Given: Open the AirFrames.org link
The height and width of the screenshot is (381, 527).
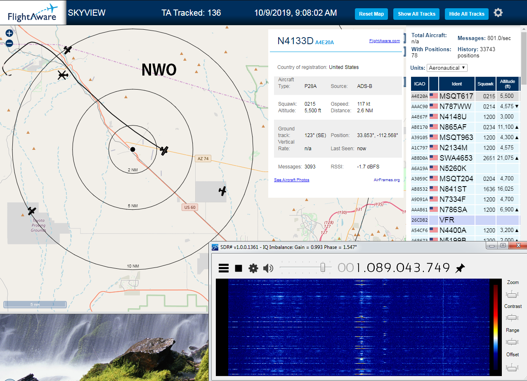Looking at the screenshot, I should click(x=387, y=180).
